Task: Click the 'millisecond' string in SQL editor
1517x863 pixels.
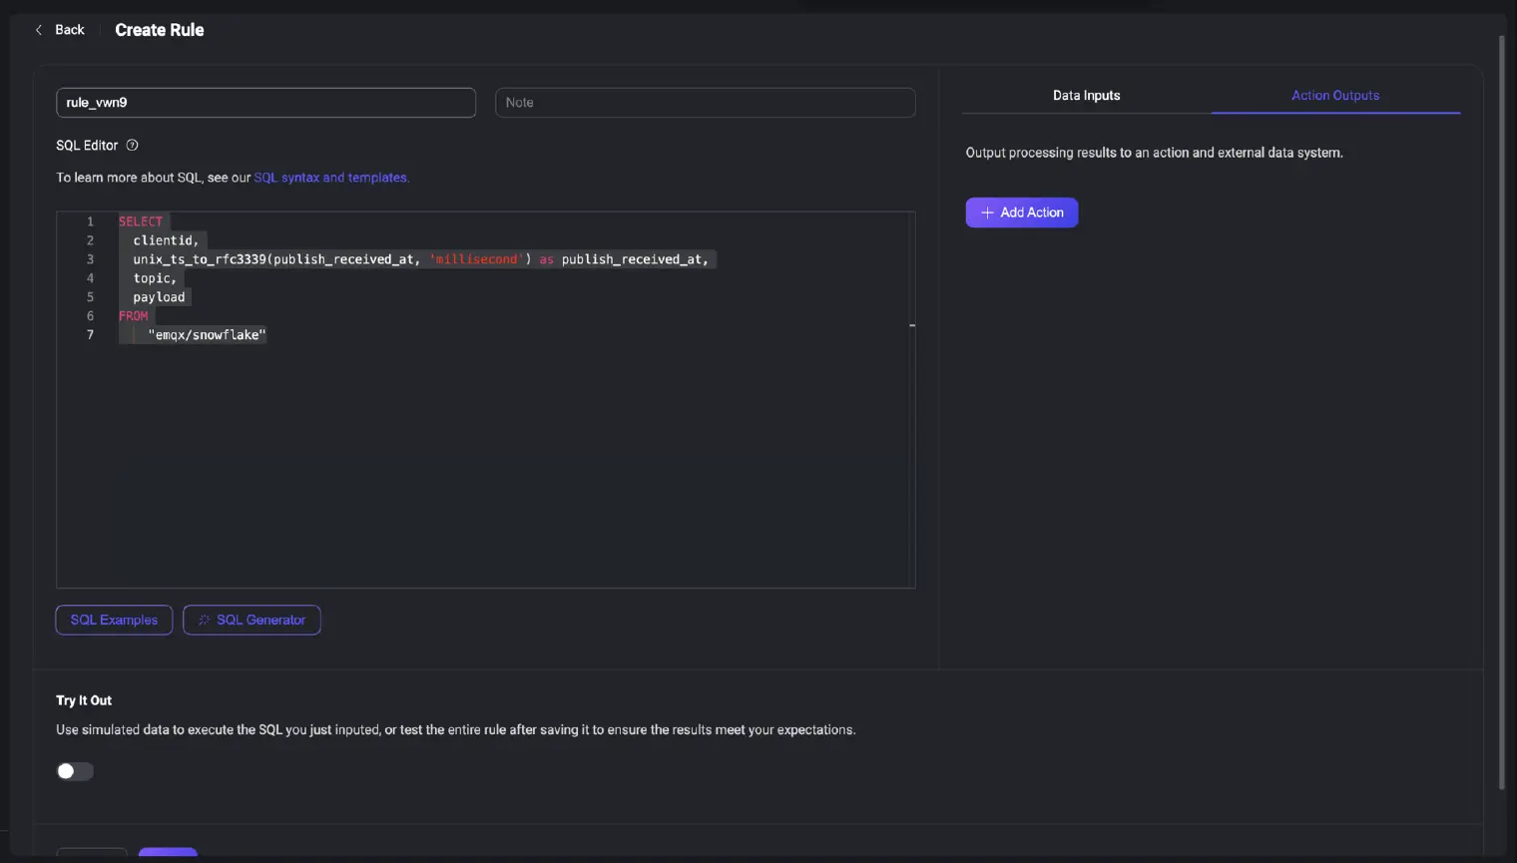Action: (x=475, y=259)
